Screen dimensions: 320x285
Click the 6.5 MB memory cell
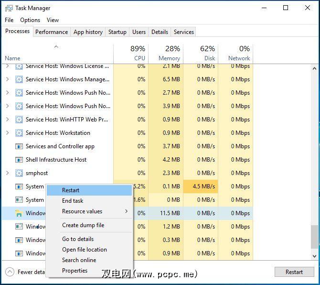tap(166, 79)
